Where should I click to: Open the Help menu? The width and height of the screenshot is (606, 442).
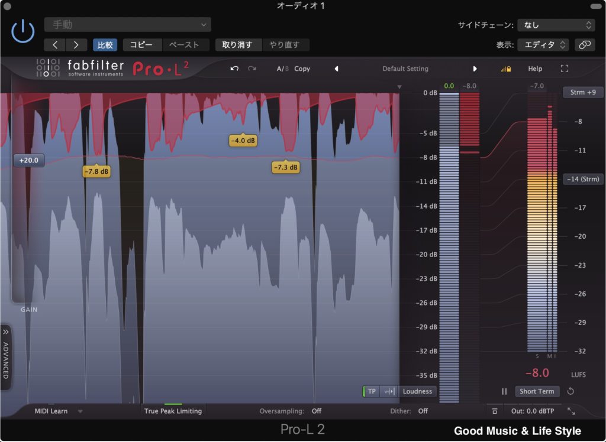(x=535, y=69)
